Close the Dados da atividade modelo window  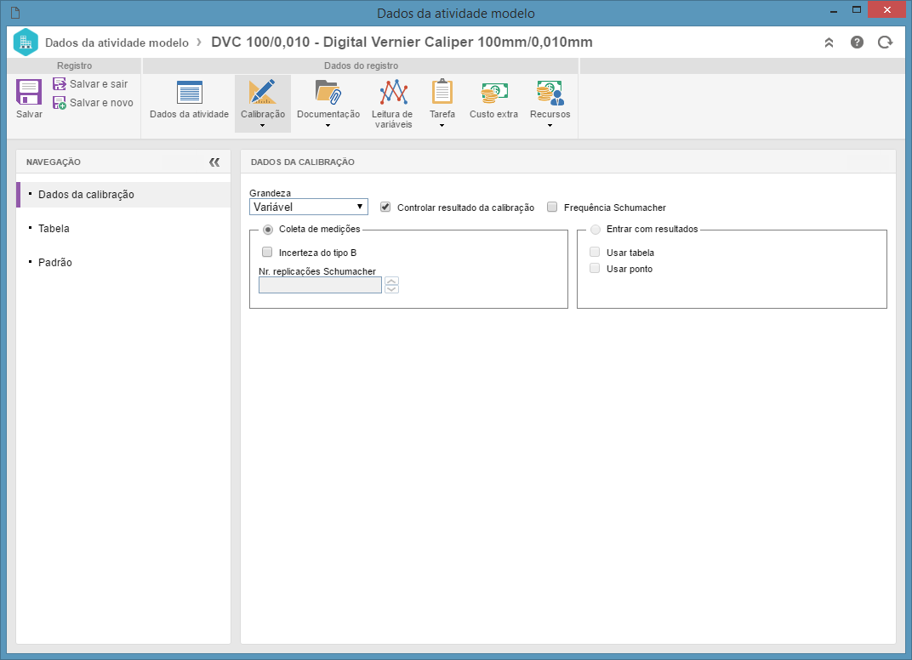pyautogui.click(x=887, y=10)
